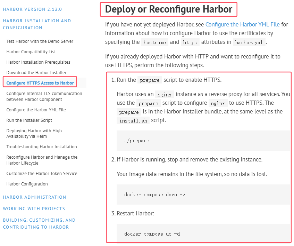Click the Deploy or Reconfigure Harbor heading
This screenshot has width=294, height=246.
tap(169, 9)
